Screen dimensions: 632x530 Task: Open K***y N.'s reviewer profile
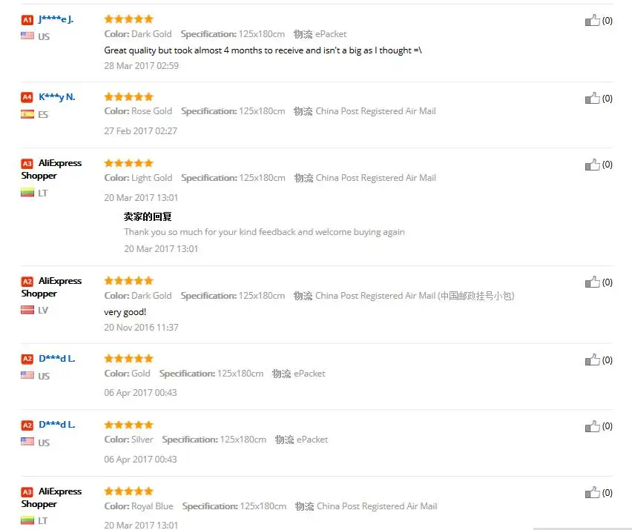click(x=57, y=96)
